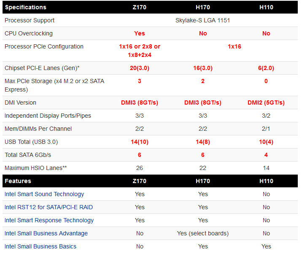The height and width of the screenshot is (259, 302).
Task: Click the 'Processor PCIe Configuration' label
Action: 44,46
